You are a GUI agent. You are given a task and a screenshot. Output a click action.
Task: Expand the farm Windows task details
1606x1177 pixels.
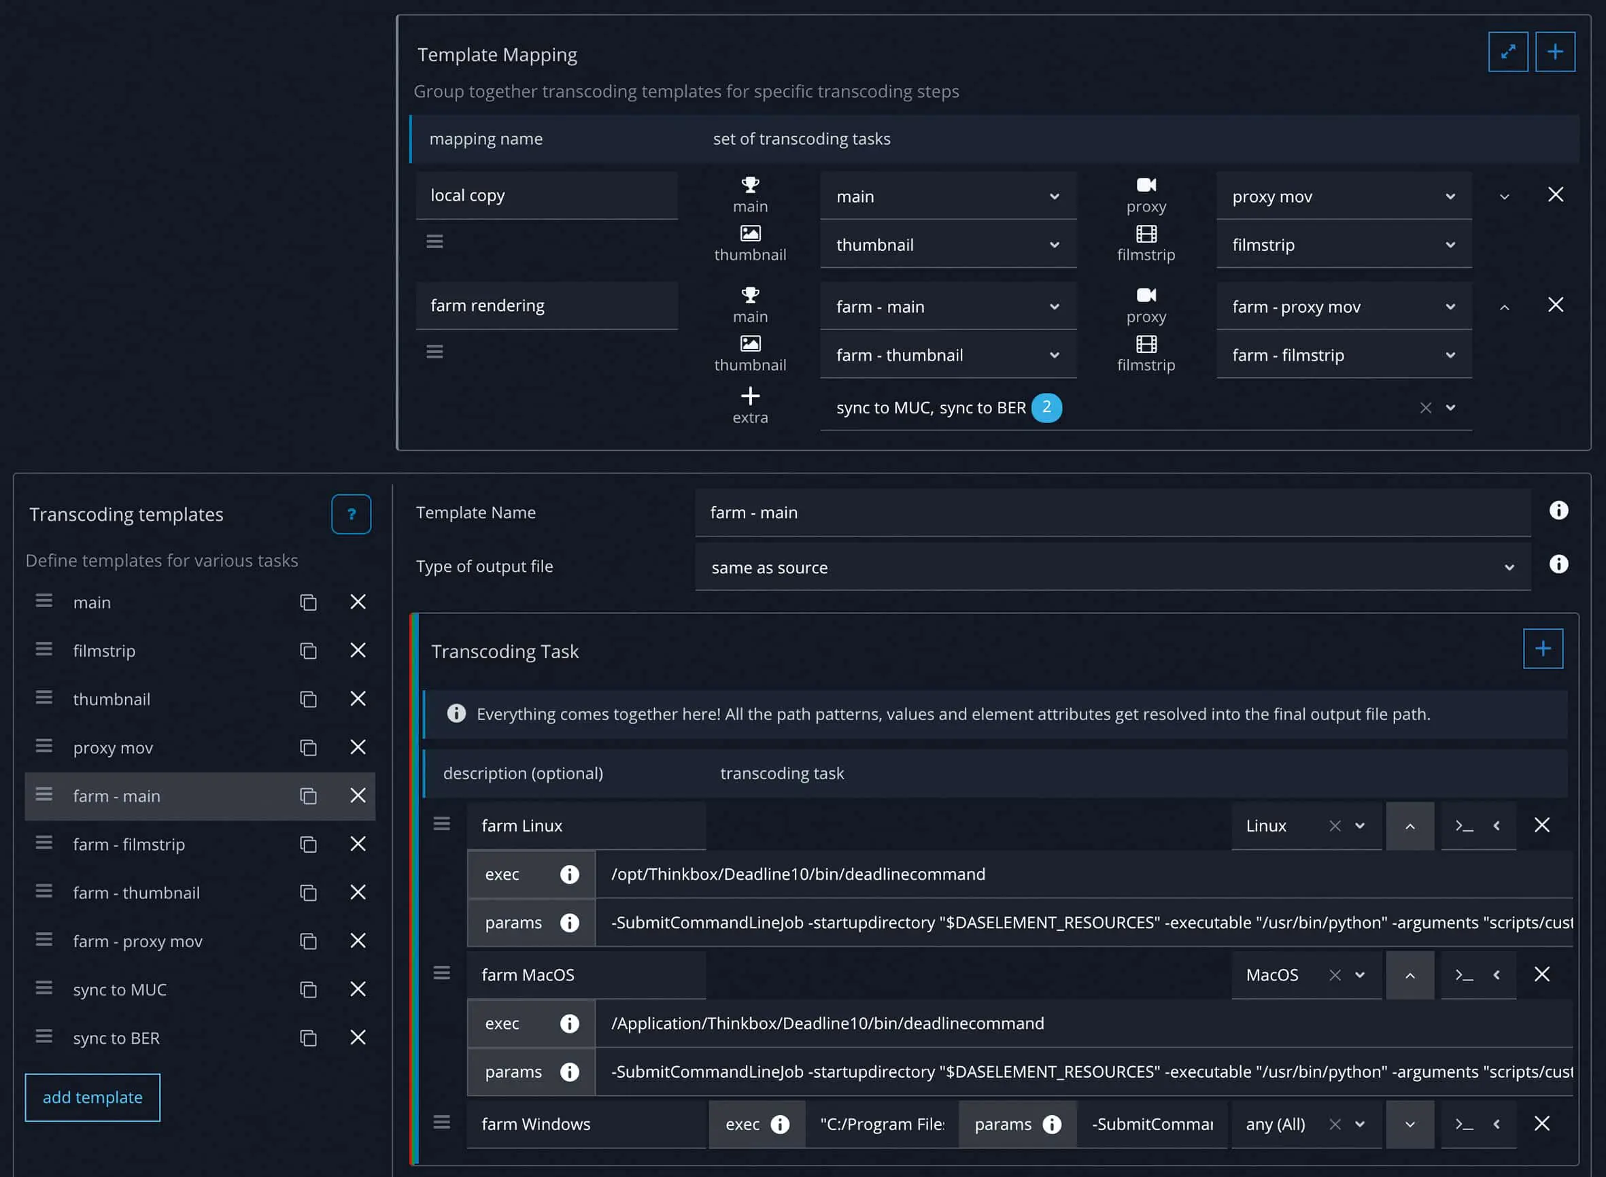(1409, 1123)
